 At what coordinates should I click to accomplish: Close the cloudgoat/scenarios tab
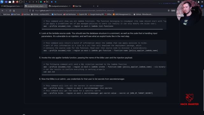tap(70, 6)
